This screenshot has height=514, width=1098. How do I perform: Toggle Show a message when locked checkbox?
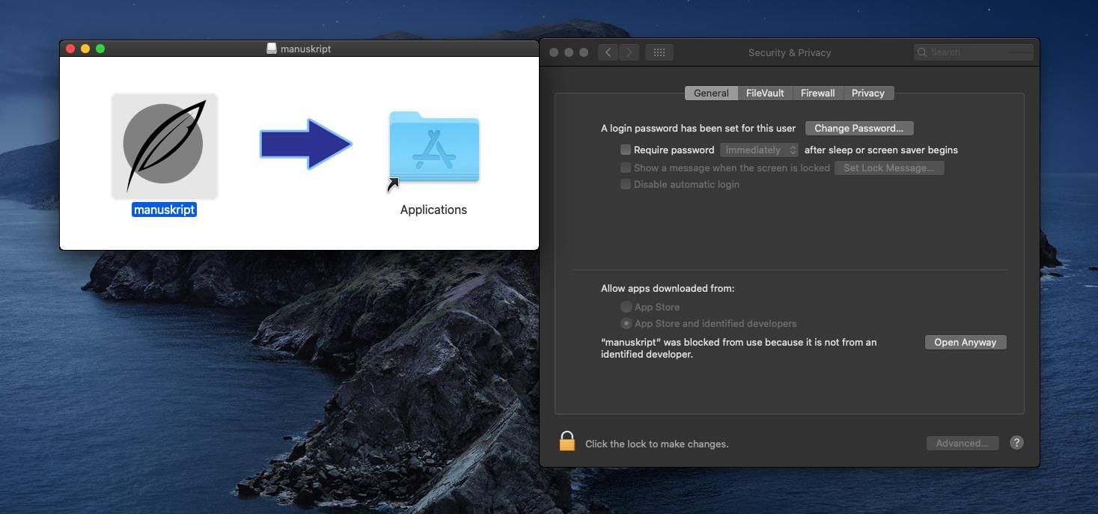(x=626, y=168)
